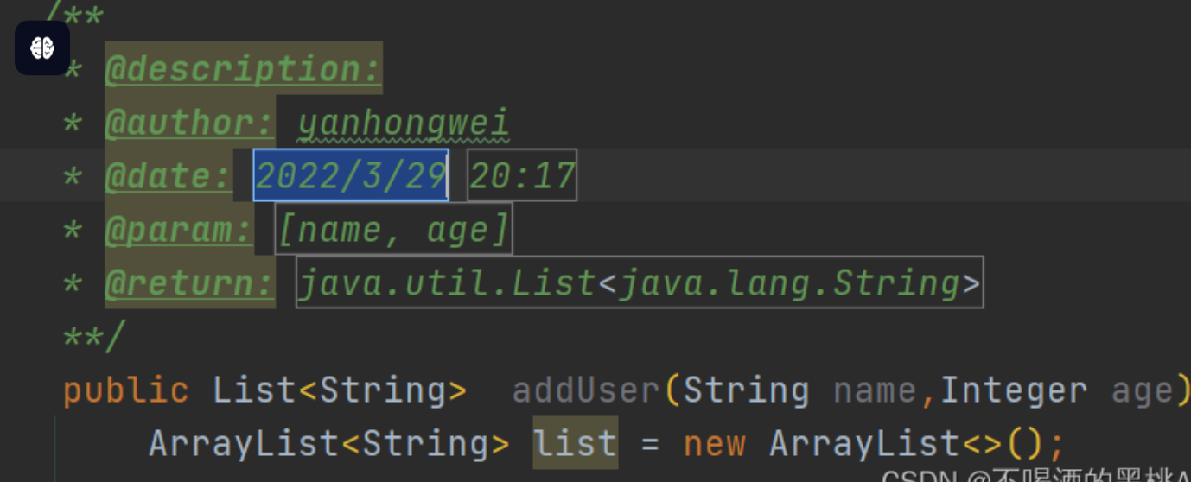The image size is (1191, 482).
Task: Select the 20:17 time template field
Action: click(x=522, y=176)
